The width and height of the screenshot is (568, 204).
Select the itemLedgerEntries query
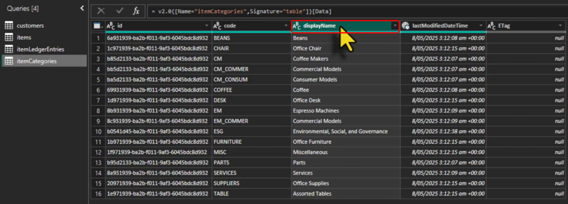click(x=44, y=49)
